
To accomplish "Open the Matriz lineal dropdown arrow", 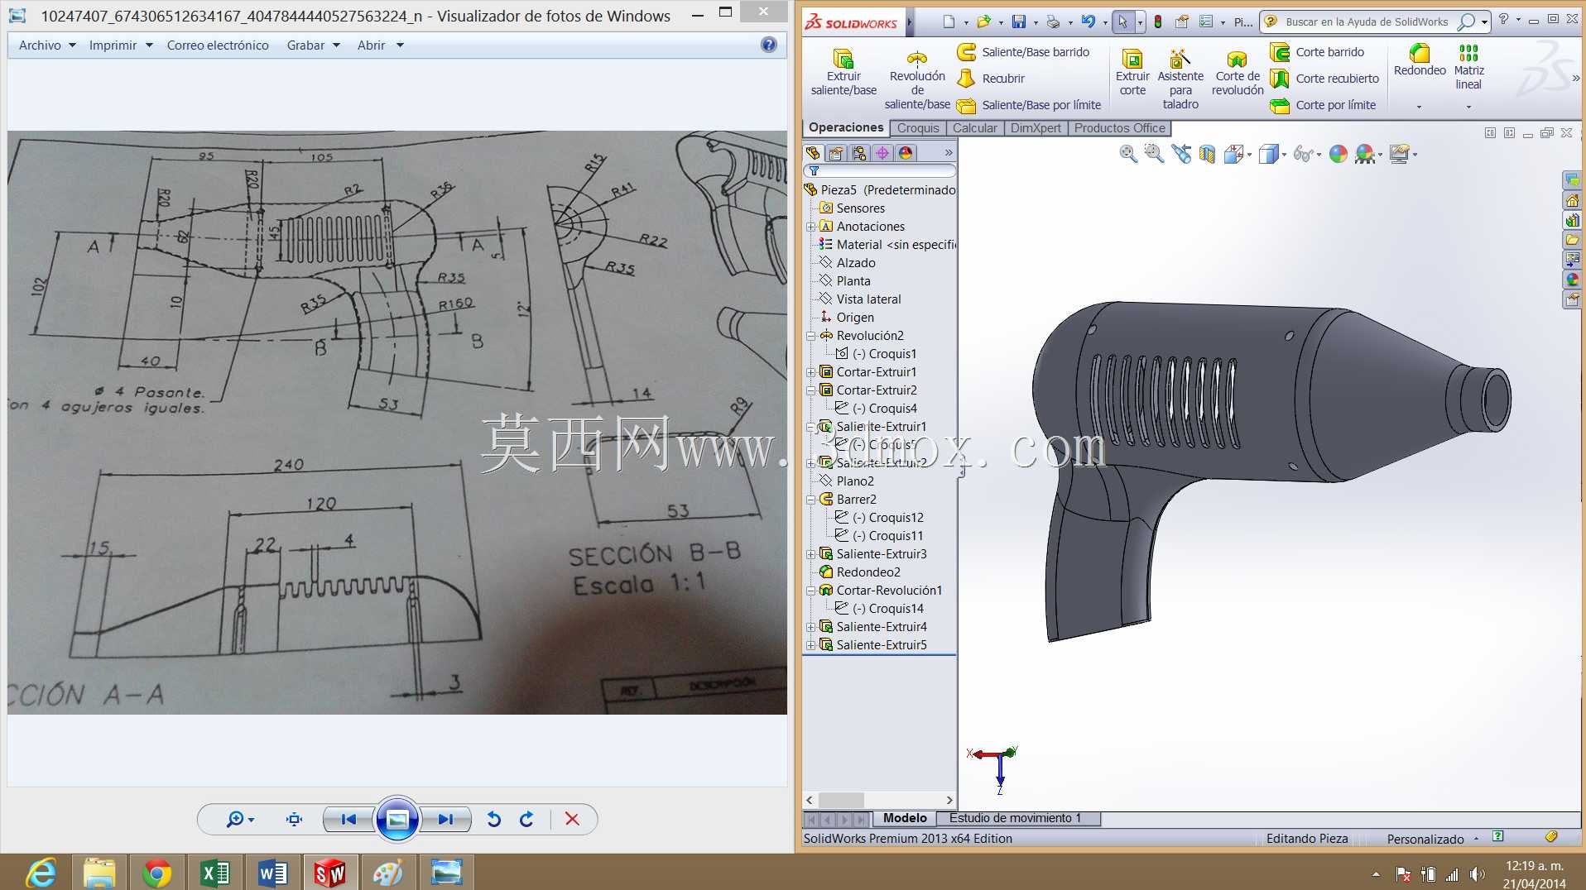I will [x=1468, y=107].
